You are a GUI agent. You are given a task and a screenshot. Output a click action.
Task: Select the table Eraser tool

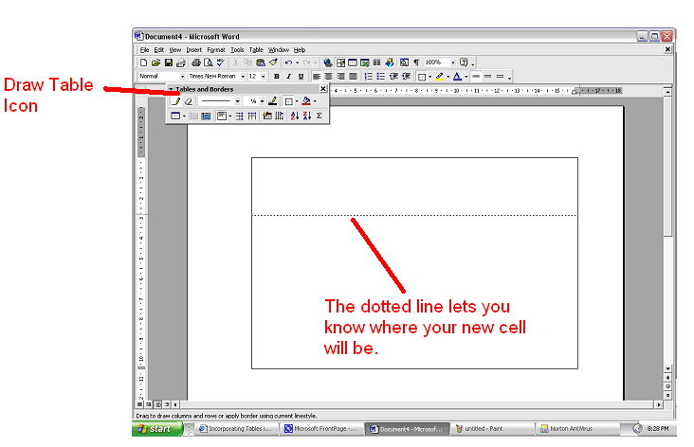(x=188, y=101)
